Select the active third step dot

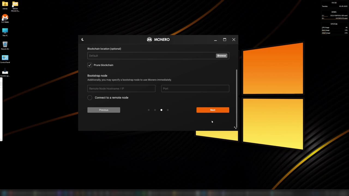[161, 110]
